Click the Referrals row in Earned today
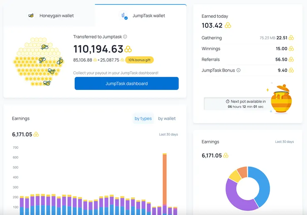Image resolution: width=307 pixels, height=215 pixels. 248,59
